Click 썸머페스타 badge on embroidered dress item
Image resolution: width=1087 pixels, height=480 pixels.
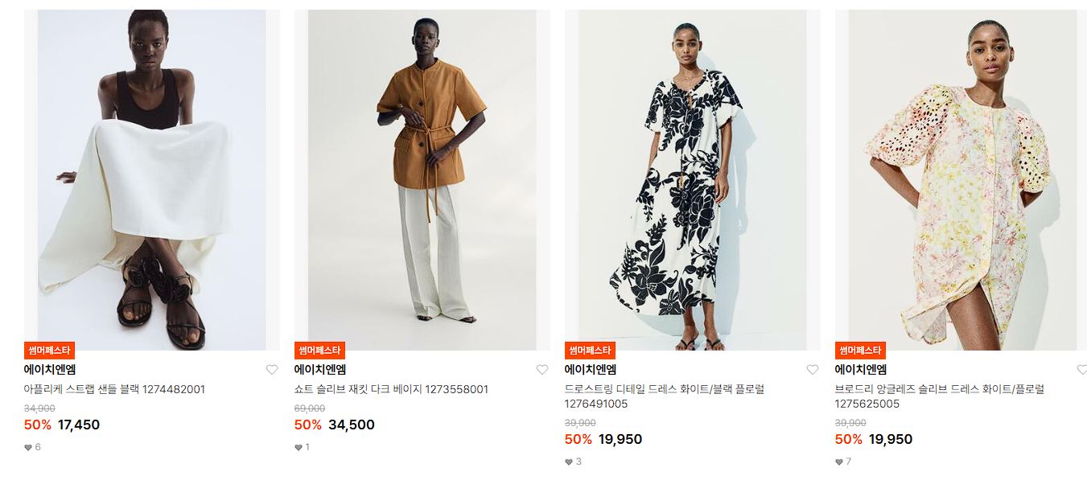point(861,351)
